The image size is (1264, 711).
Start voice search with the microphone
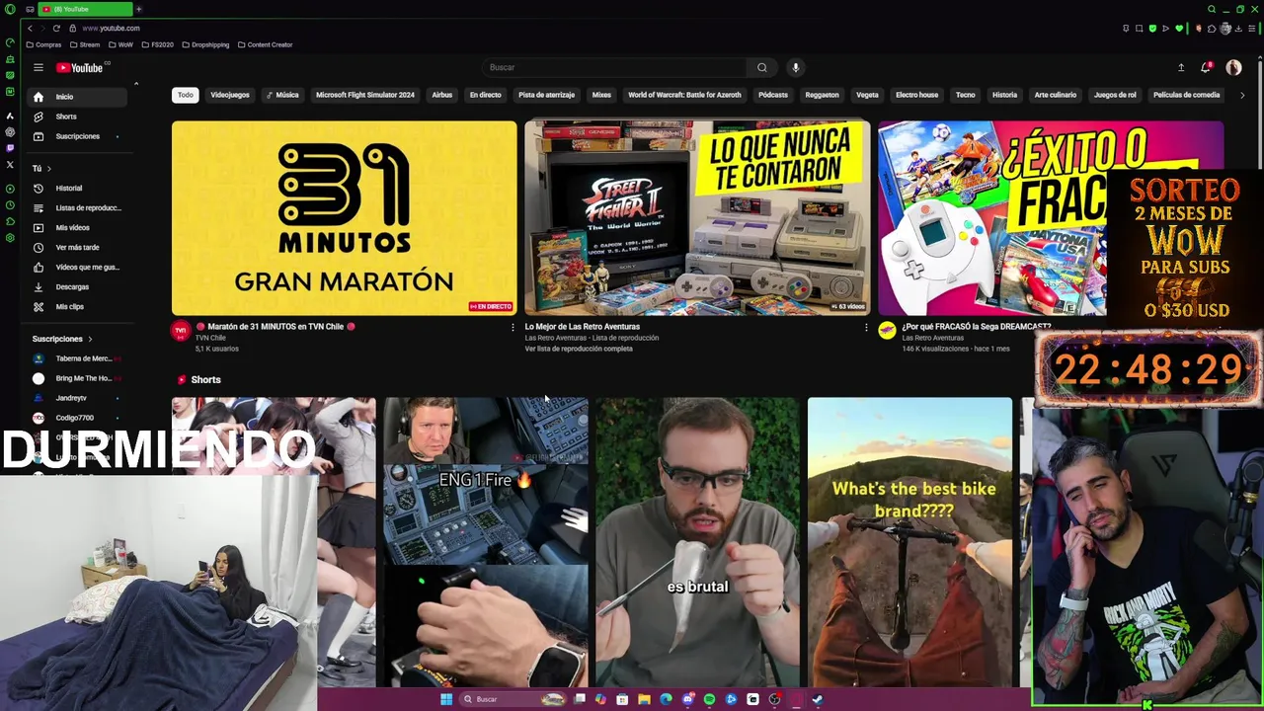(795, 67)
